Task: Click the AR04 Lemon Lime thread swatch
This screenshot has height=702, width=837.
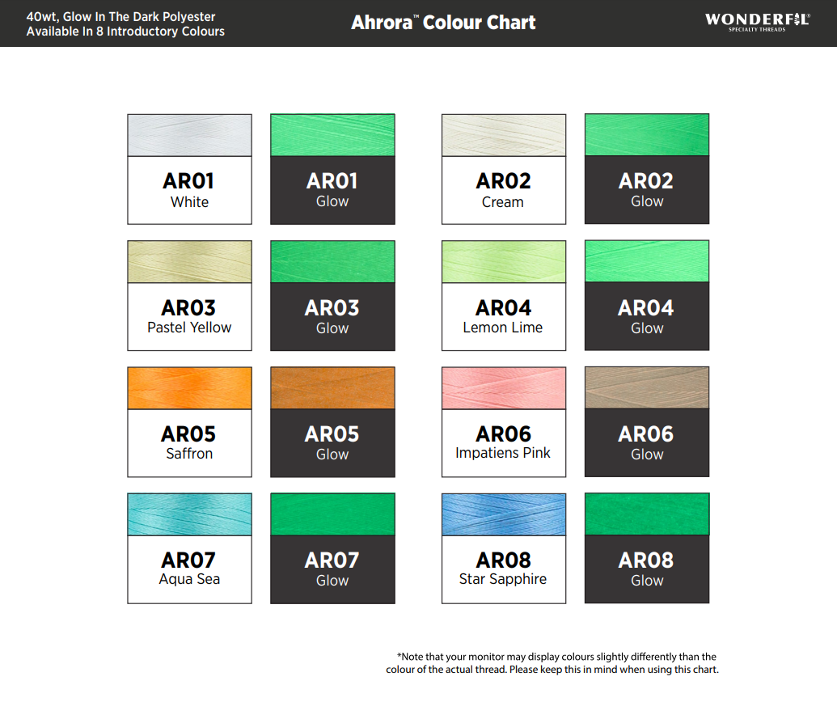Action: (x=503, y=261)
